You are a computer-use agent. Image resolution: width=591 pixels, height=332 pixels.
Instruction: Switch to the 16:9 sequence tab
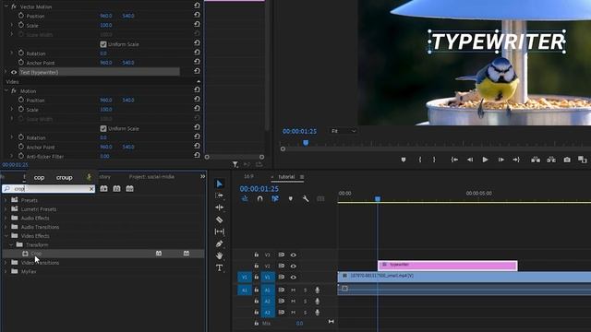[x=248, y=176]
